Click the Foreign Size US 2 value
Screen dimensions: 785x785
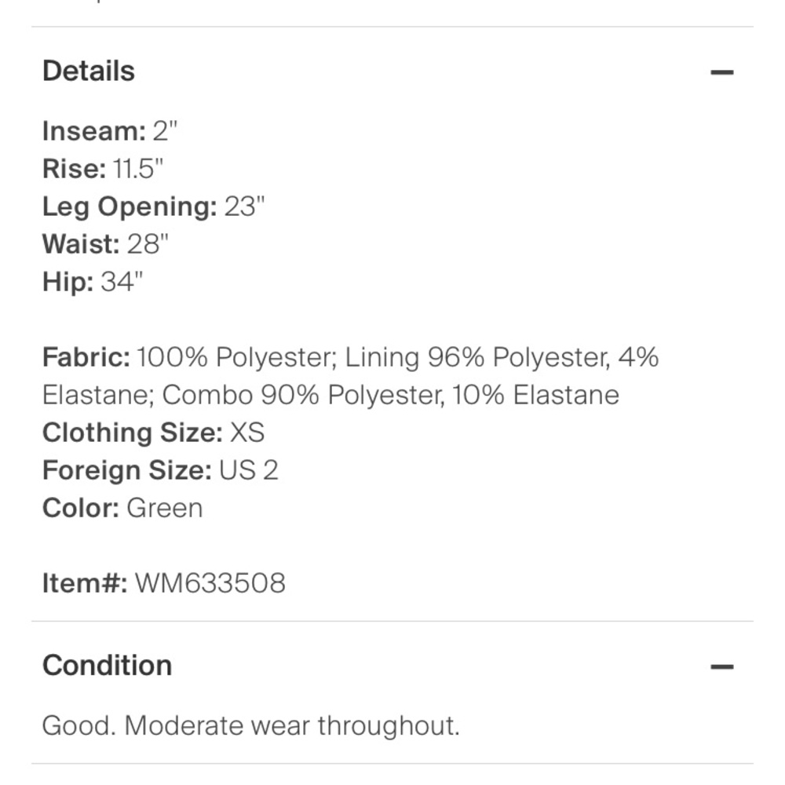248,470
